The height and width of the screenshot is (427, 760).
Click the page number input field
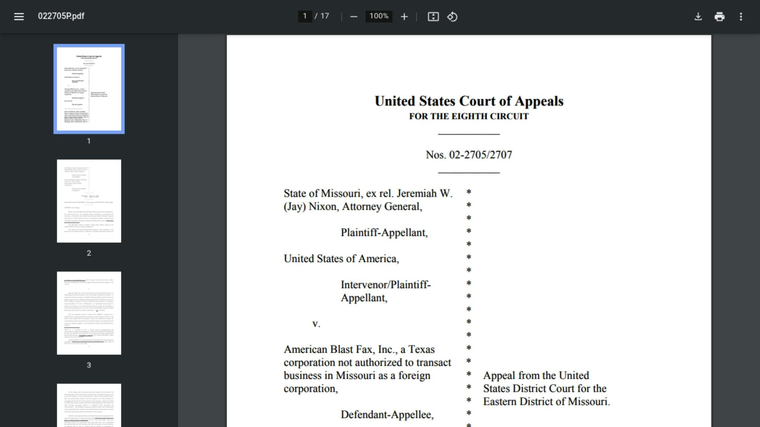coord(305,16)
